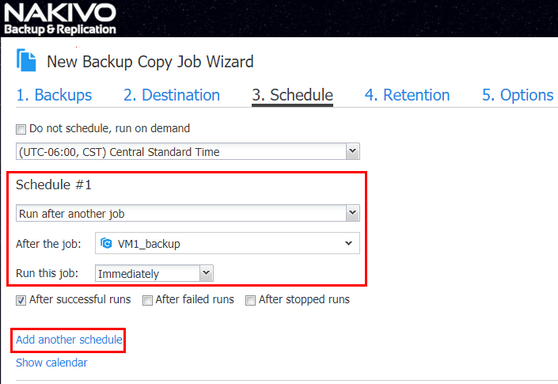The height and width of the screenshot is (384, 558).
Task: Click the Schedule #1 heading
Action: pos(54,184)
